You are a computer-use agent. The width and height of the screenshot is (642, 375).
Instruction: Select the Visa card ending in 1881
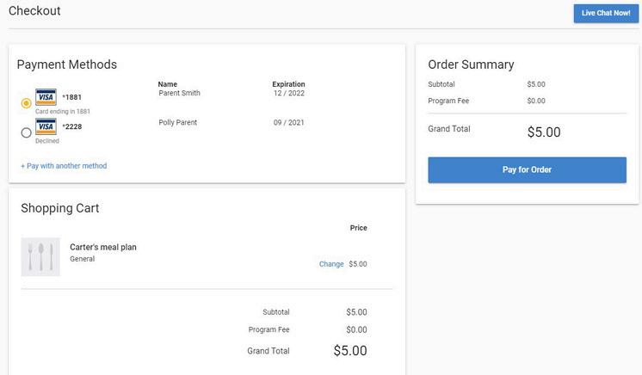[x=26, y=103]
